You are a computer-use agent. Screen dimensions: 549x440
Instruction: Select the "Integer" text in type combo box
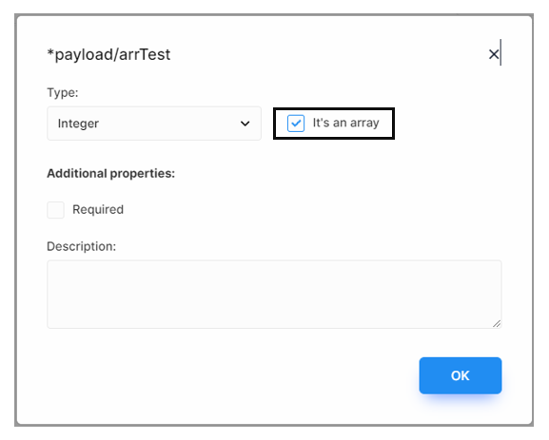78,124
